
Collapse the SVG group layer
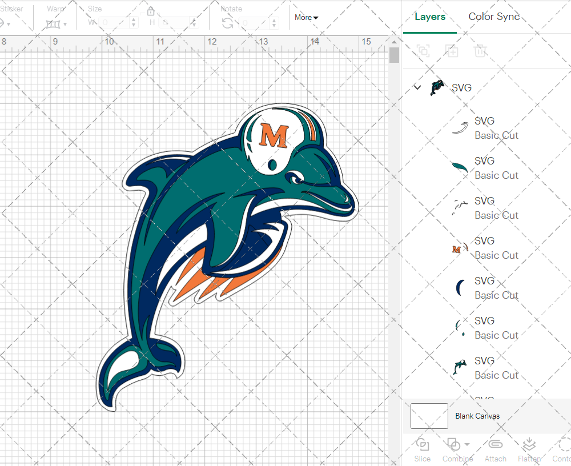[417, 87]
